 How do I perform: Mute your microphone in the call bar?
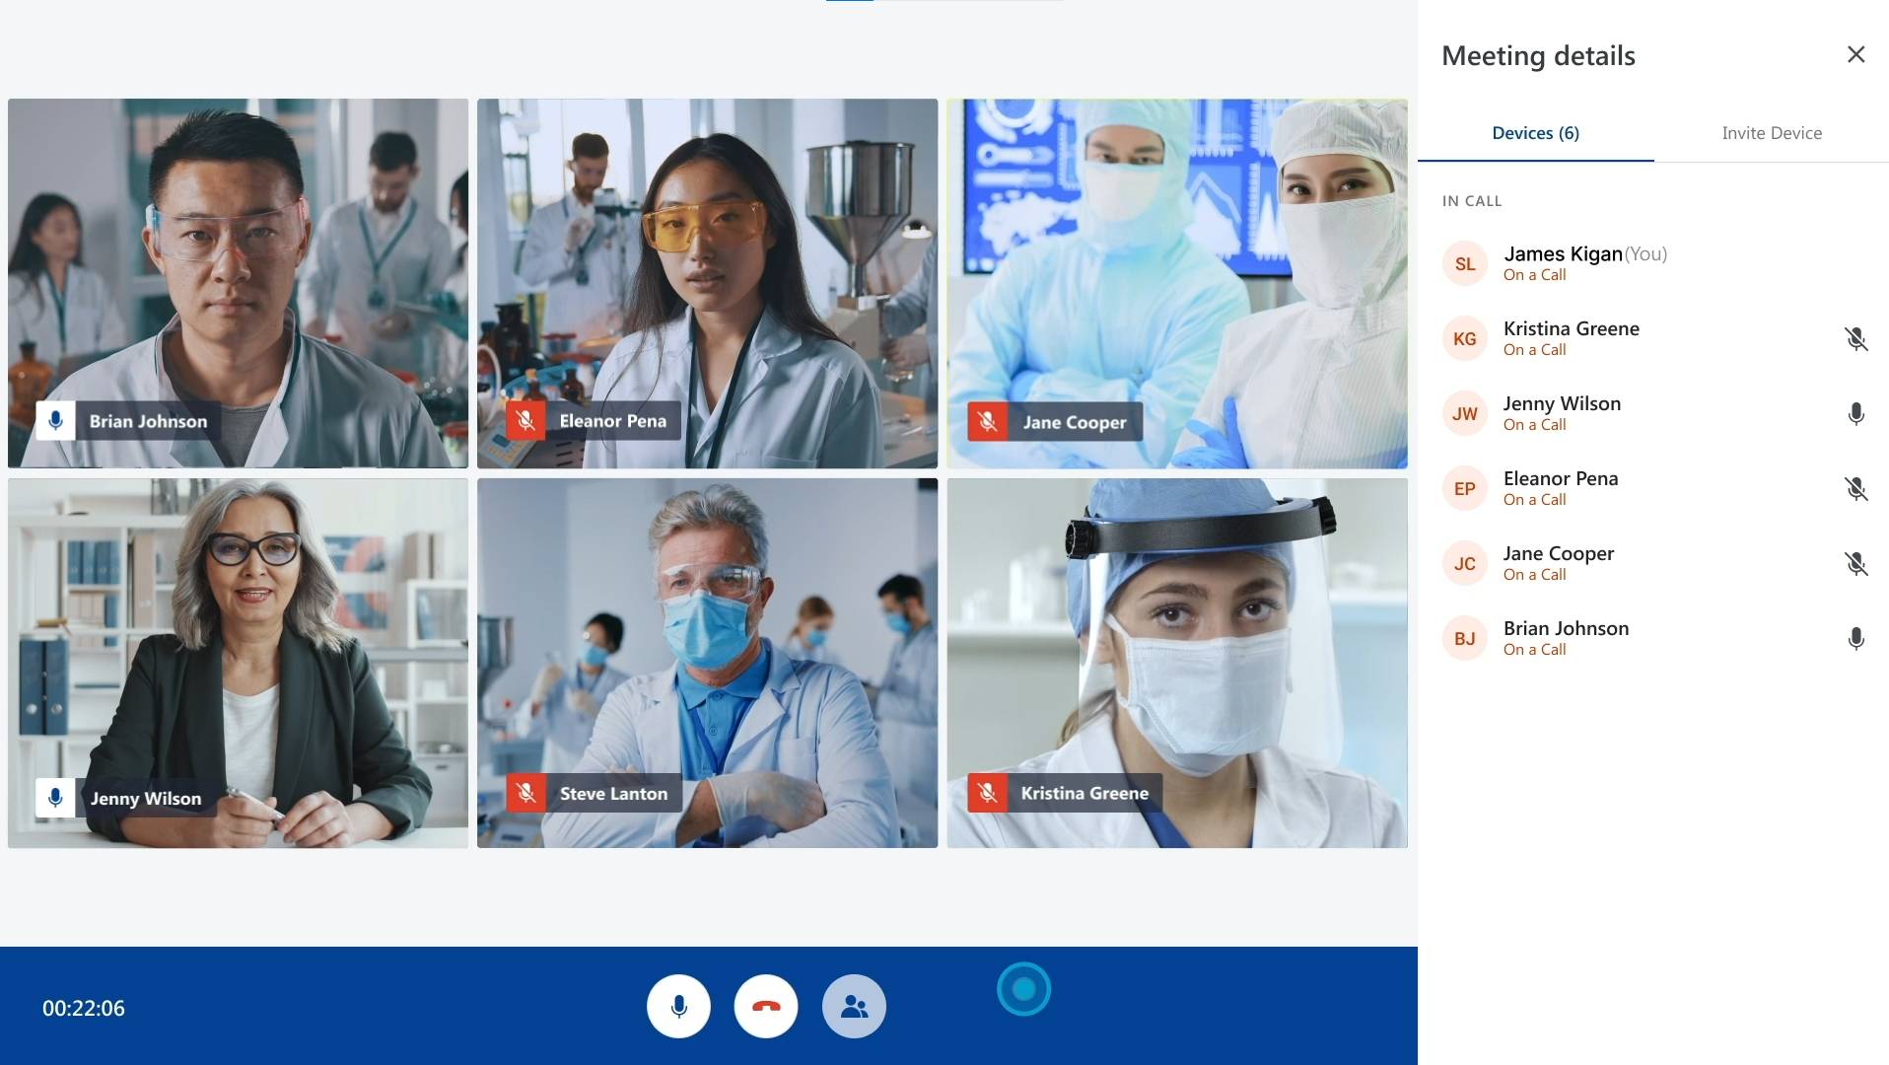click(x=678, y=1007)
